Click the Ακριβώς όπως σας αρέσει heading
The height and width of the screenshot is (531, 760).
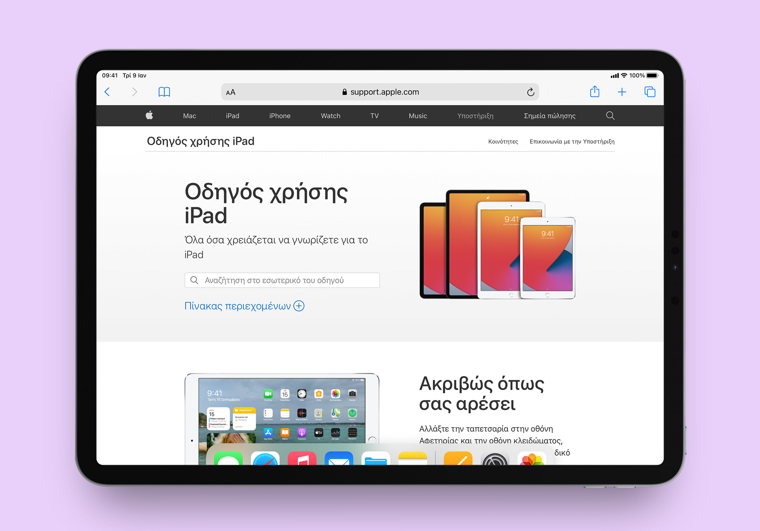[482, 394]
